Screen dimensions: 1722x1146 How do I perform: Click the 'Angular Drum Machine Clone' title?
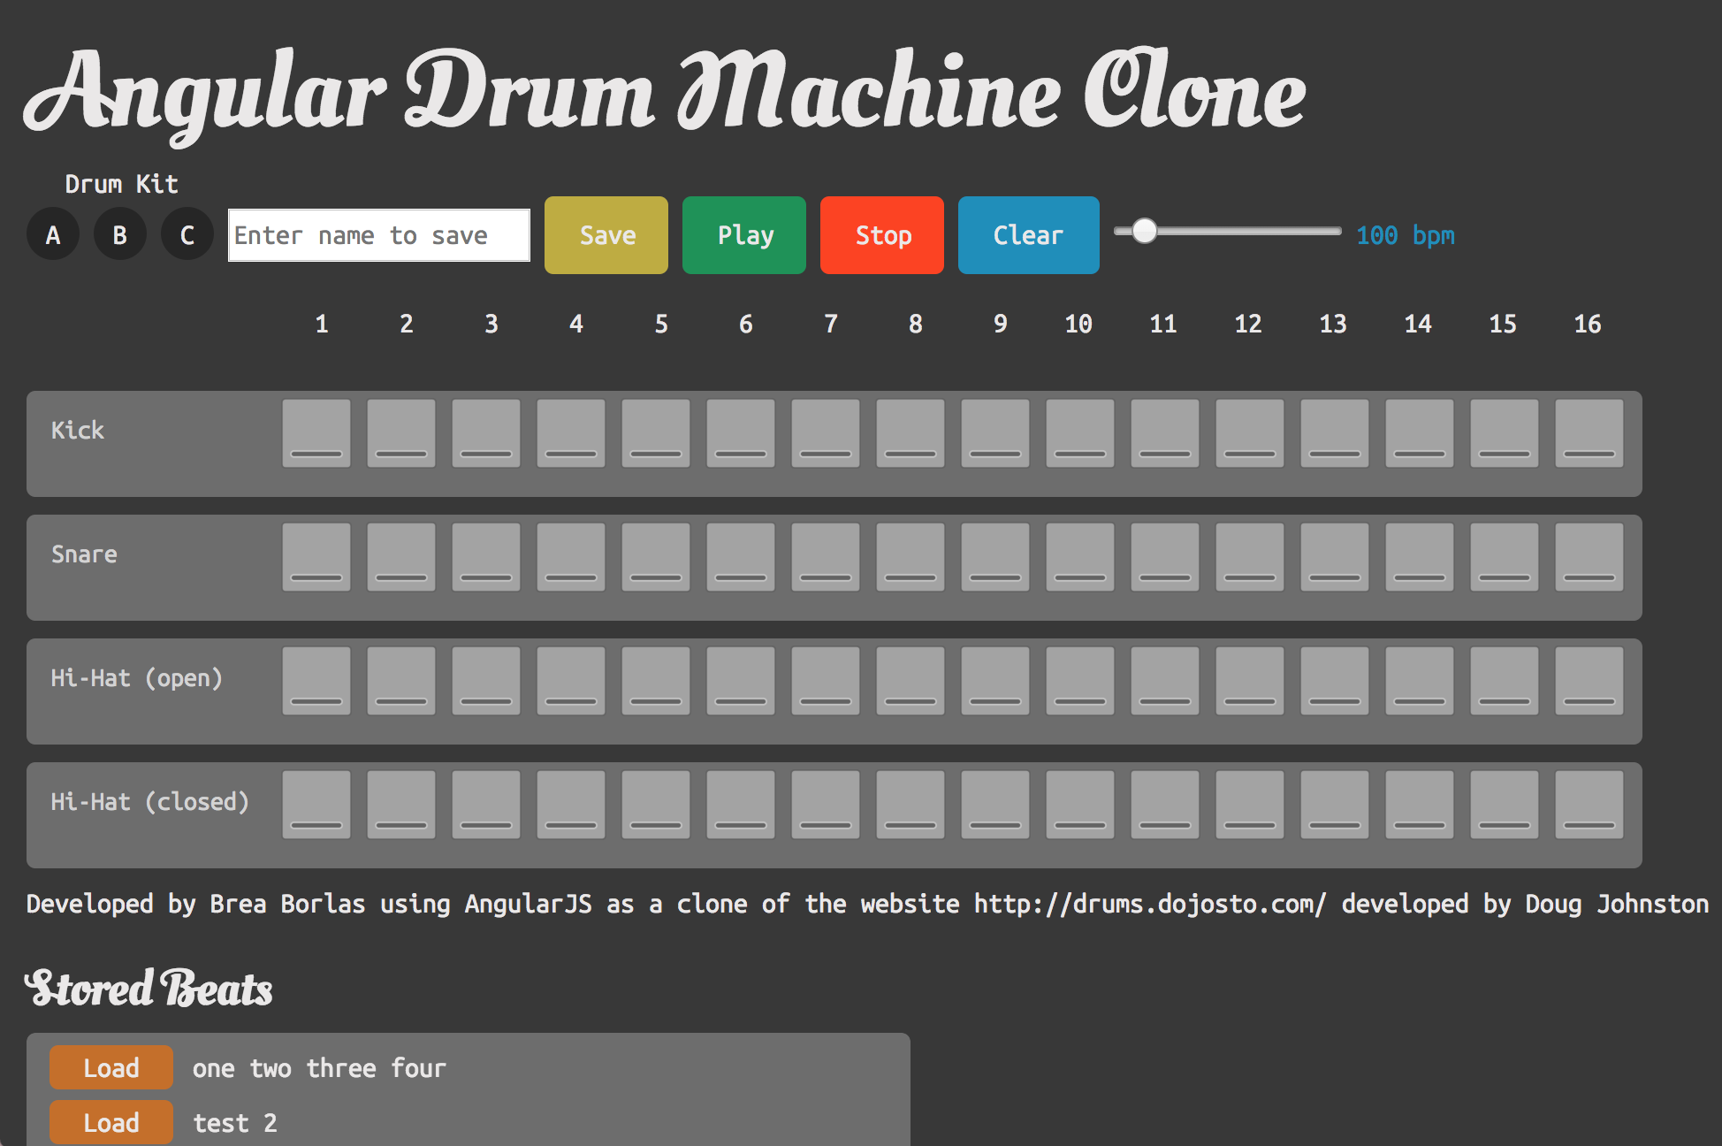click(x=665, y=95)
